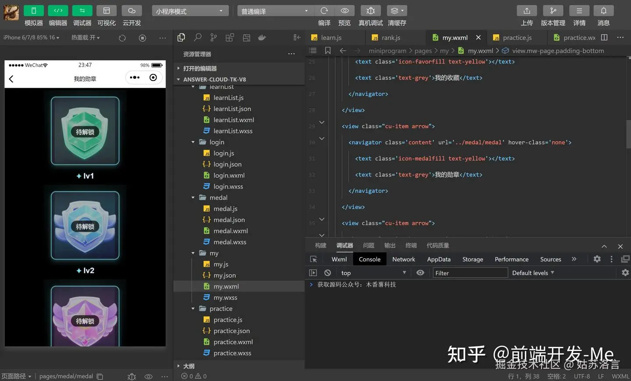Open the Version management icon
Screen dimensions: 631x381
click(553, 11)
